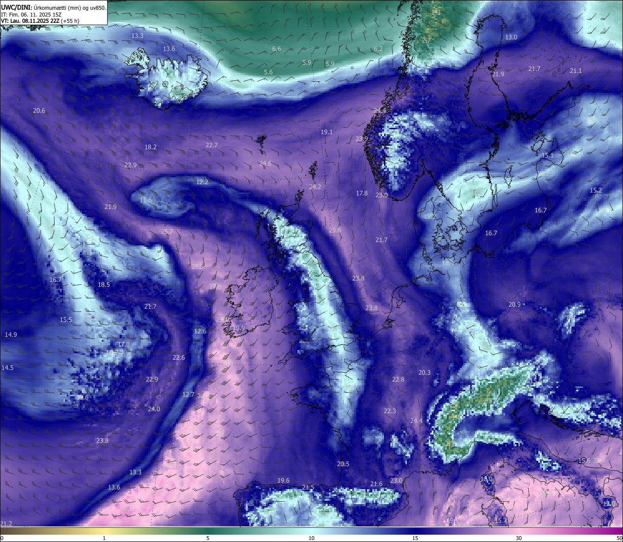The image size is (623, 542).
Task: Click the 20.9 value label
Action: [x=514, y=305]
